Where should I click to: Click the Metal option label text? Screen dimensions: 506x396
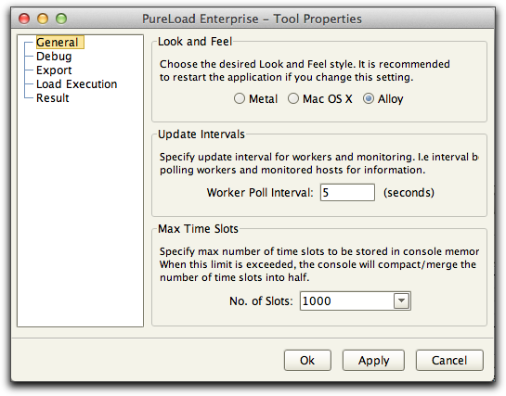tap(263, 99)
